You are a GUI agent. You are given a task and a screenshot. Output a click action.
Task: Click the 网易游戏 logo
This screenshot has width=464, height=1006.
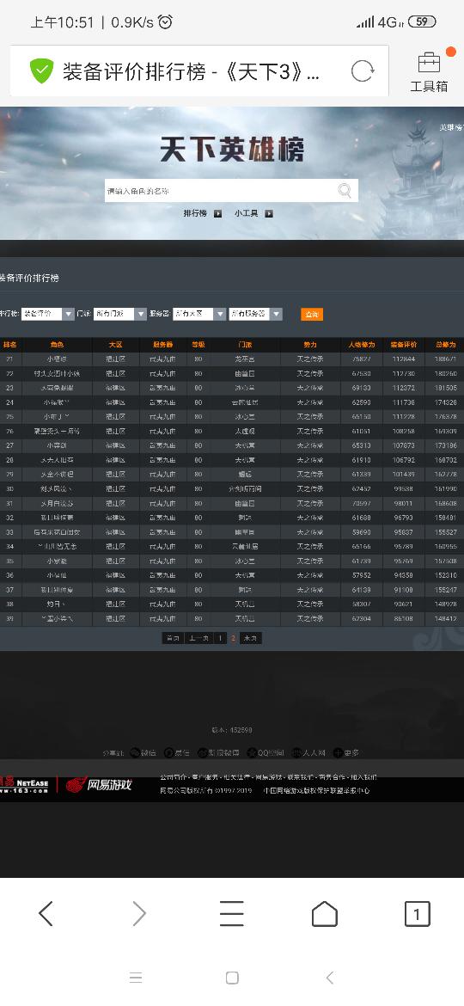[99, 785]
